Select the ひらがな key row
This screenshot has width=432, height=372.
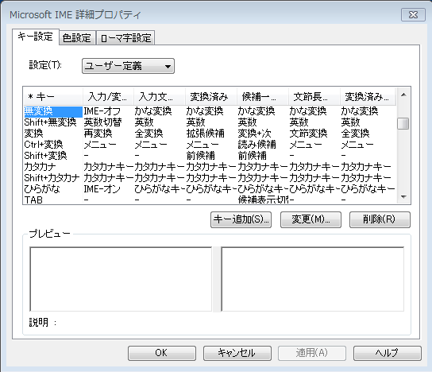point(210,189)
